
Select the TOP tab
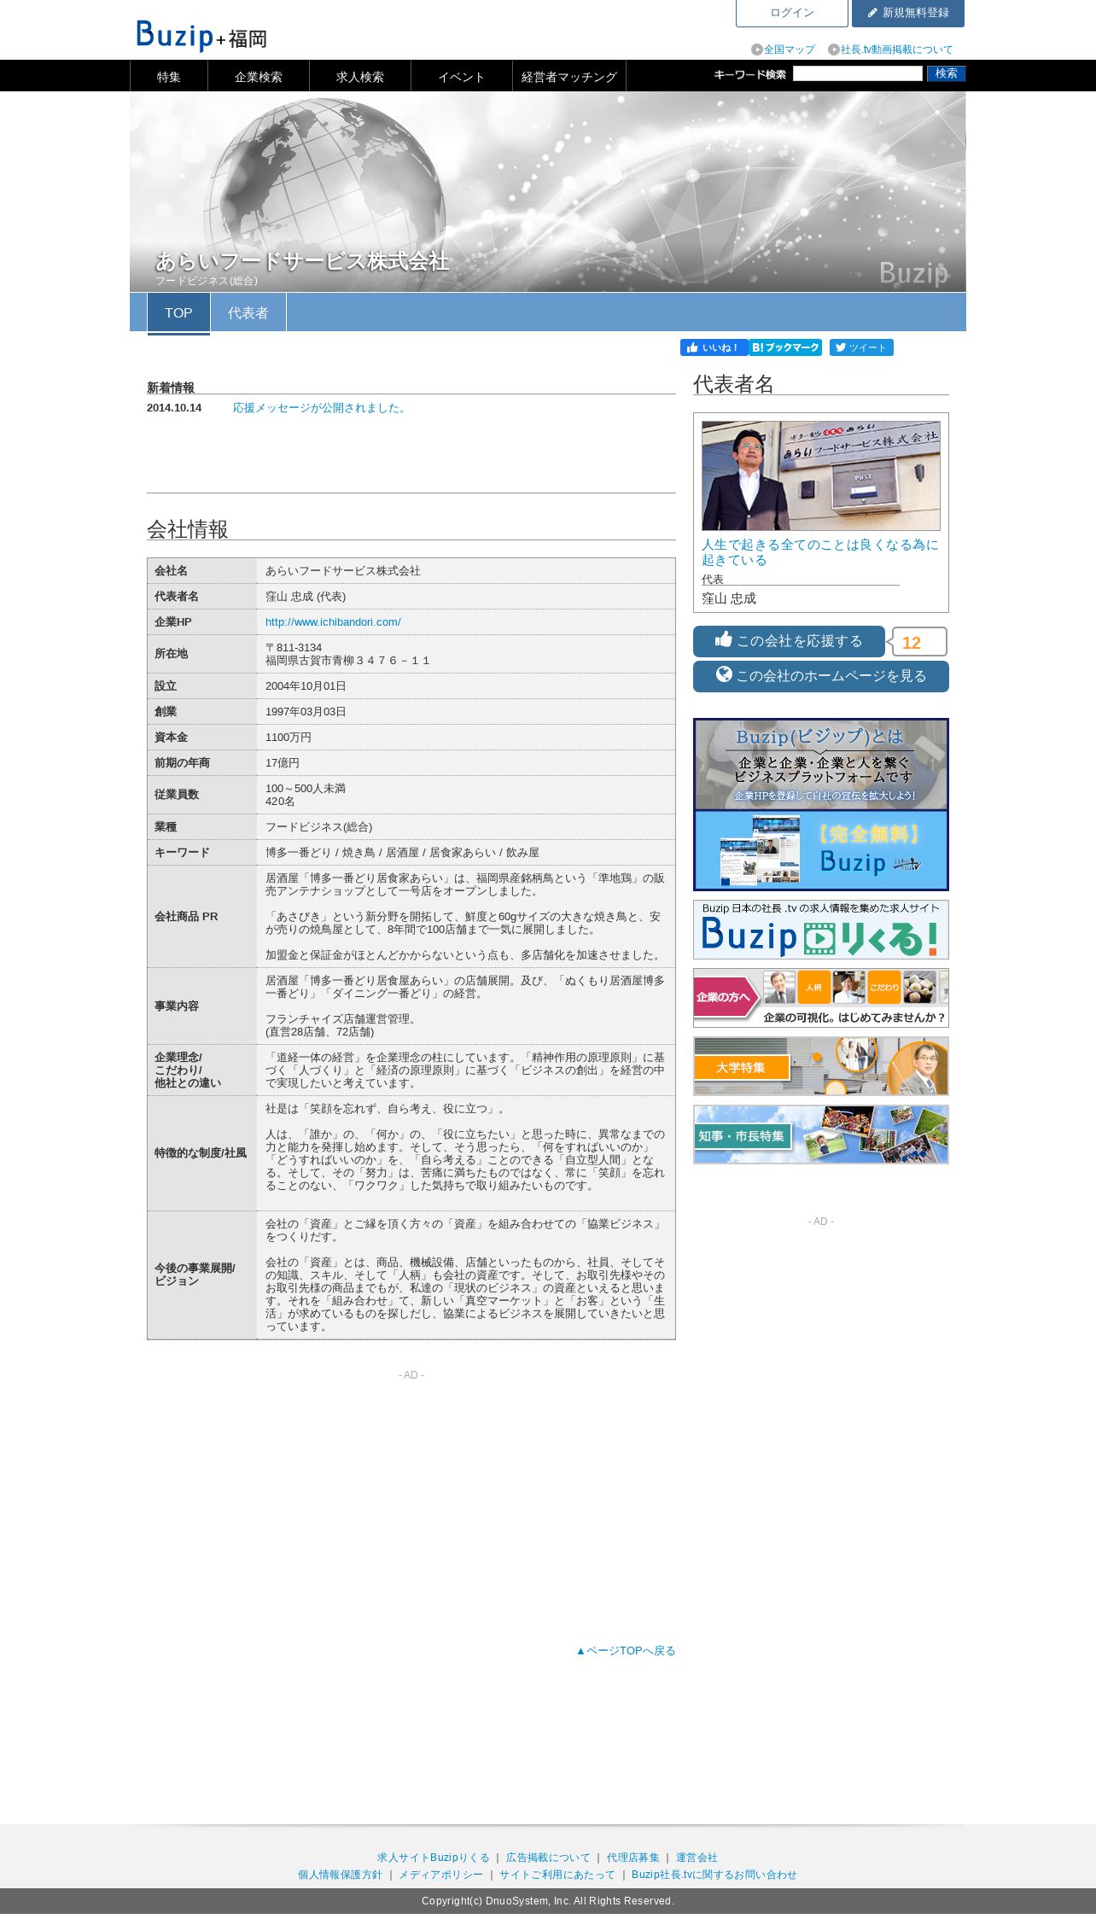point(178,313)
